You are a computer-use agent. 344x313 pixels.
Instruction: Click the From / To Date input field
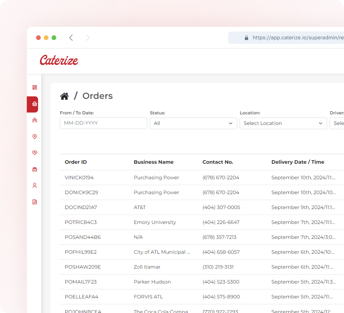(103, 123)
